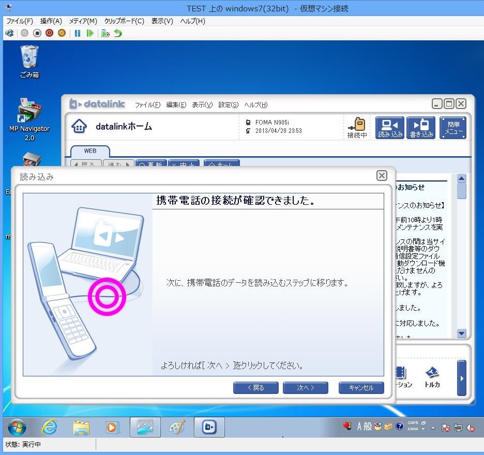Open the 簡単メニュー button
Image resolution: width=484 pixels, height=455 pixels.
[x=453, y=128]
